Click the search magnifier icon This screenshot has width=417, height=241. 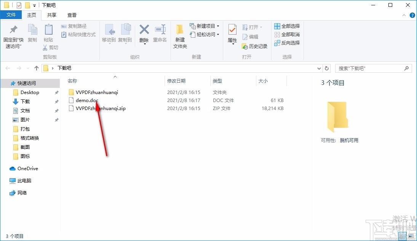pos(406,69)
